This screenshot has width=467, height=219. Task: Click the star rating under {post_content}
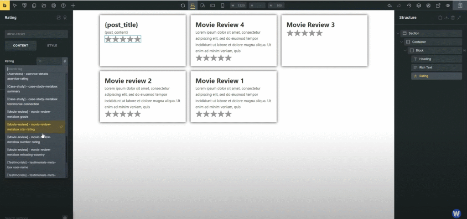123,39
